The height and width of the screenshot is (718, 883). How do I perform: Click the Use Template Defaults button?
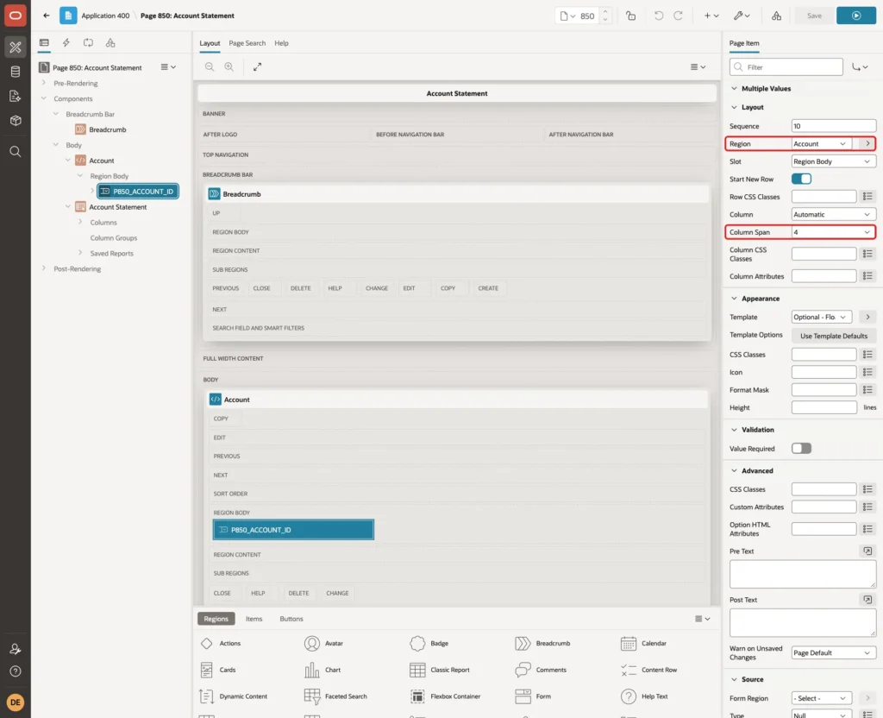834,336
